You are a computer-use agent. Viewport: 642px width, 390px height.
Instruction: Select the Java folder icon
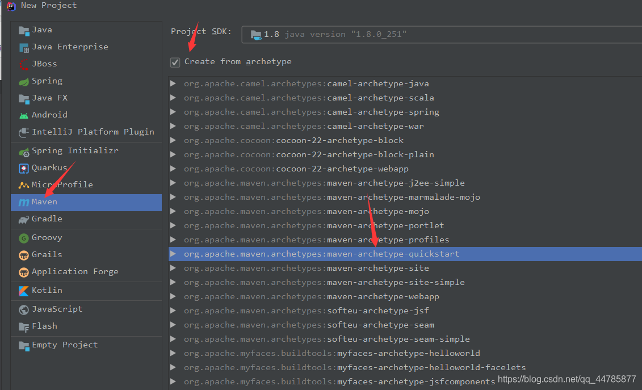coord(24,31)
